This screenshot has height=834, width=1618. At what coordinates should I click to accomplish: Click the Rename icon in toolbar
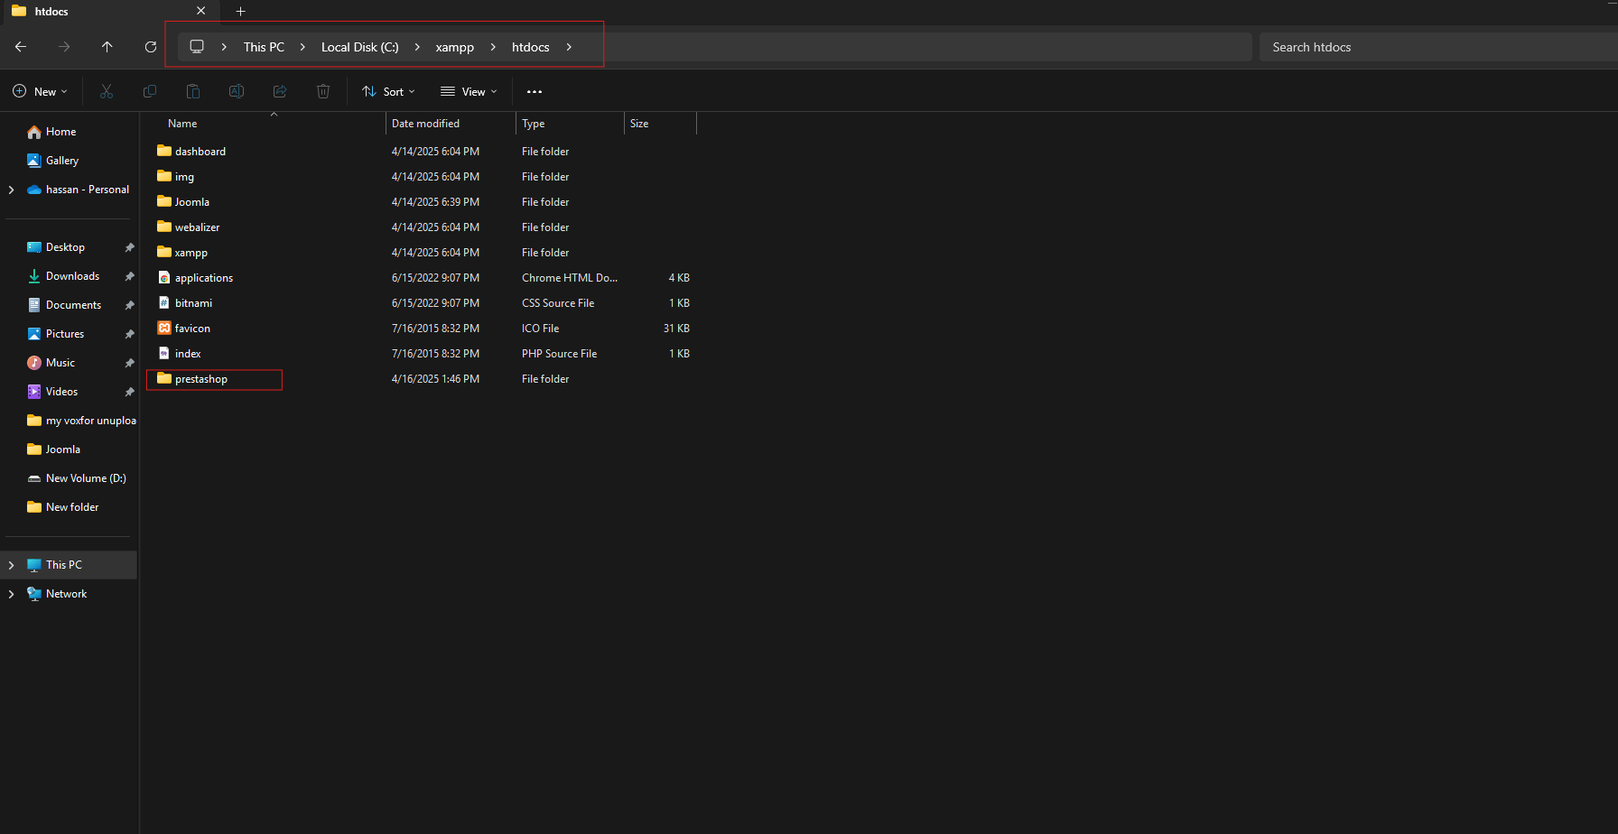point(237,91)
